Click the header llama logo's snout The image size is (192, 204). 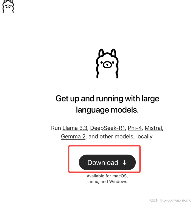tap(8, 6)
